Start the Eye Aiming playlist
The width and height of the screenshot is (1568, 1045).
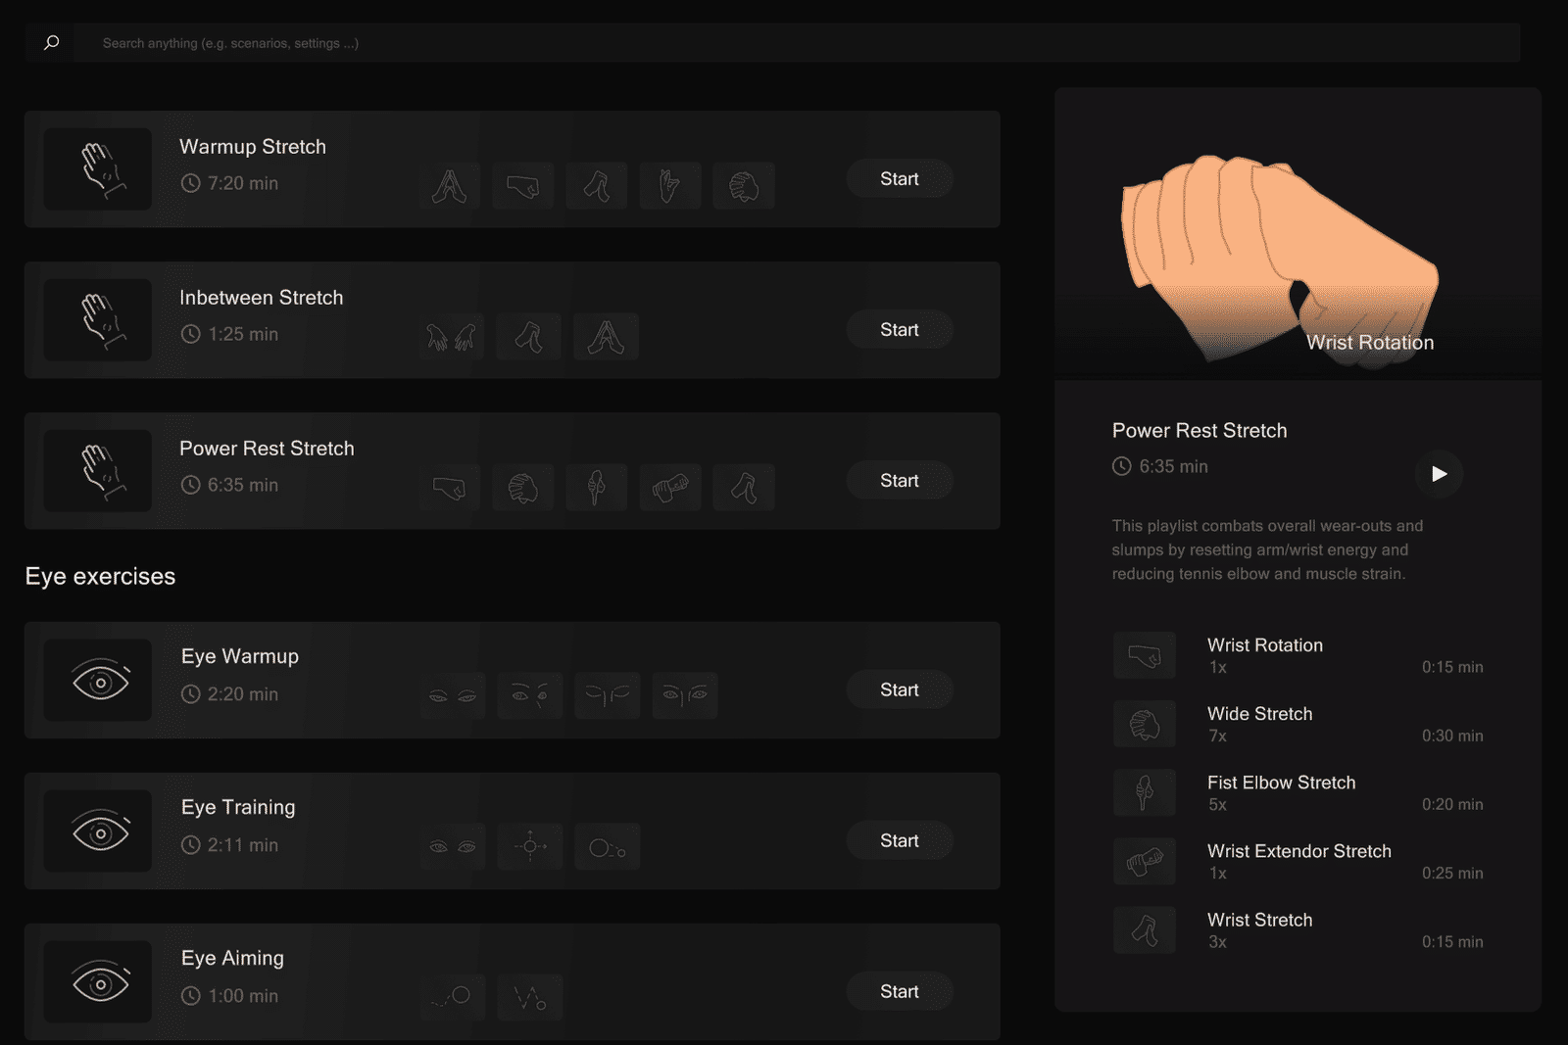(x=900, y=992)
